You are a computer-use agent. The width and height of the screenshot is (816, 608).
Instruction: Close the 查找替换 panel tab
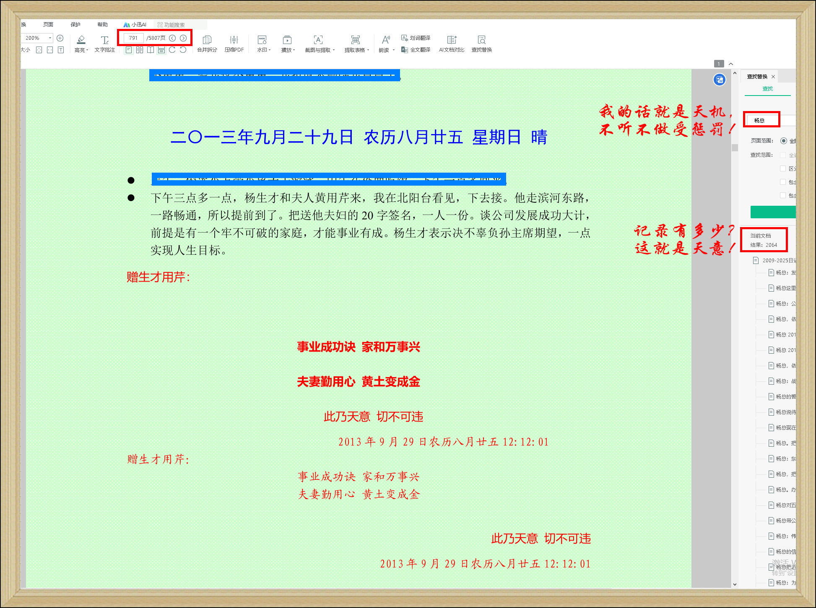point(773,77)
